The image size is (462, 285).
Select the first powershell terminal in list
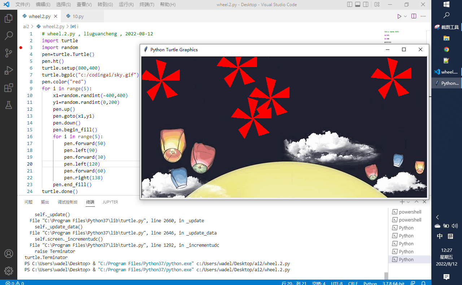click(410, 212)
